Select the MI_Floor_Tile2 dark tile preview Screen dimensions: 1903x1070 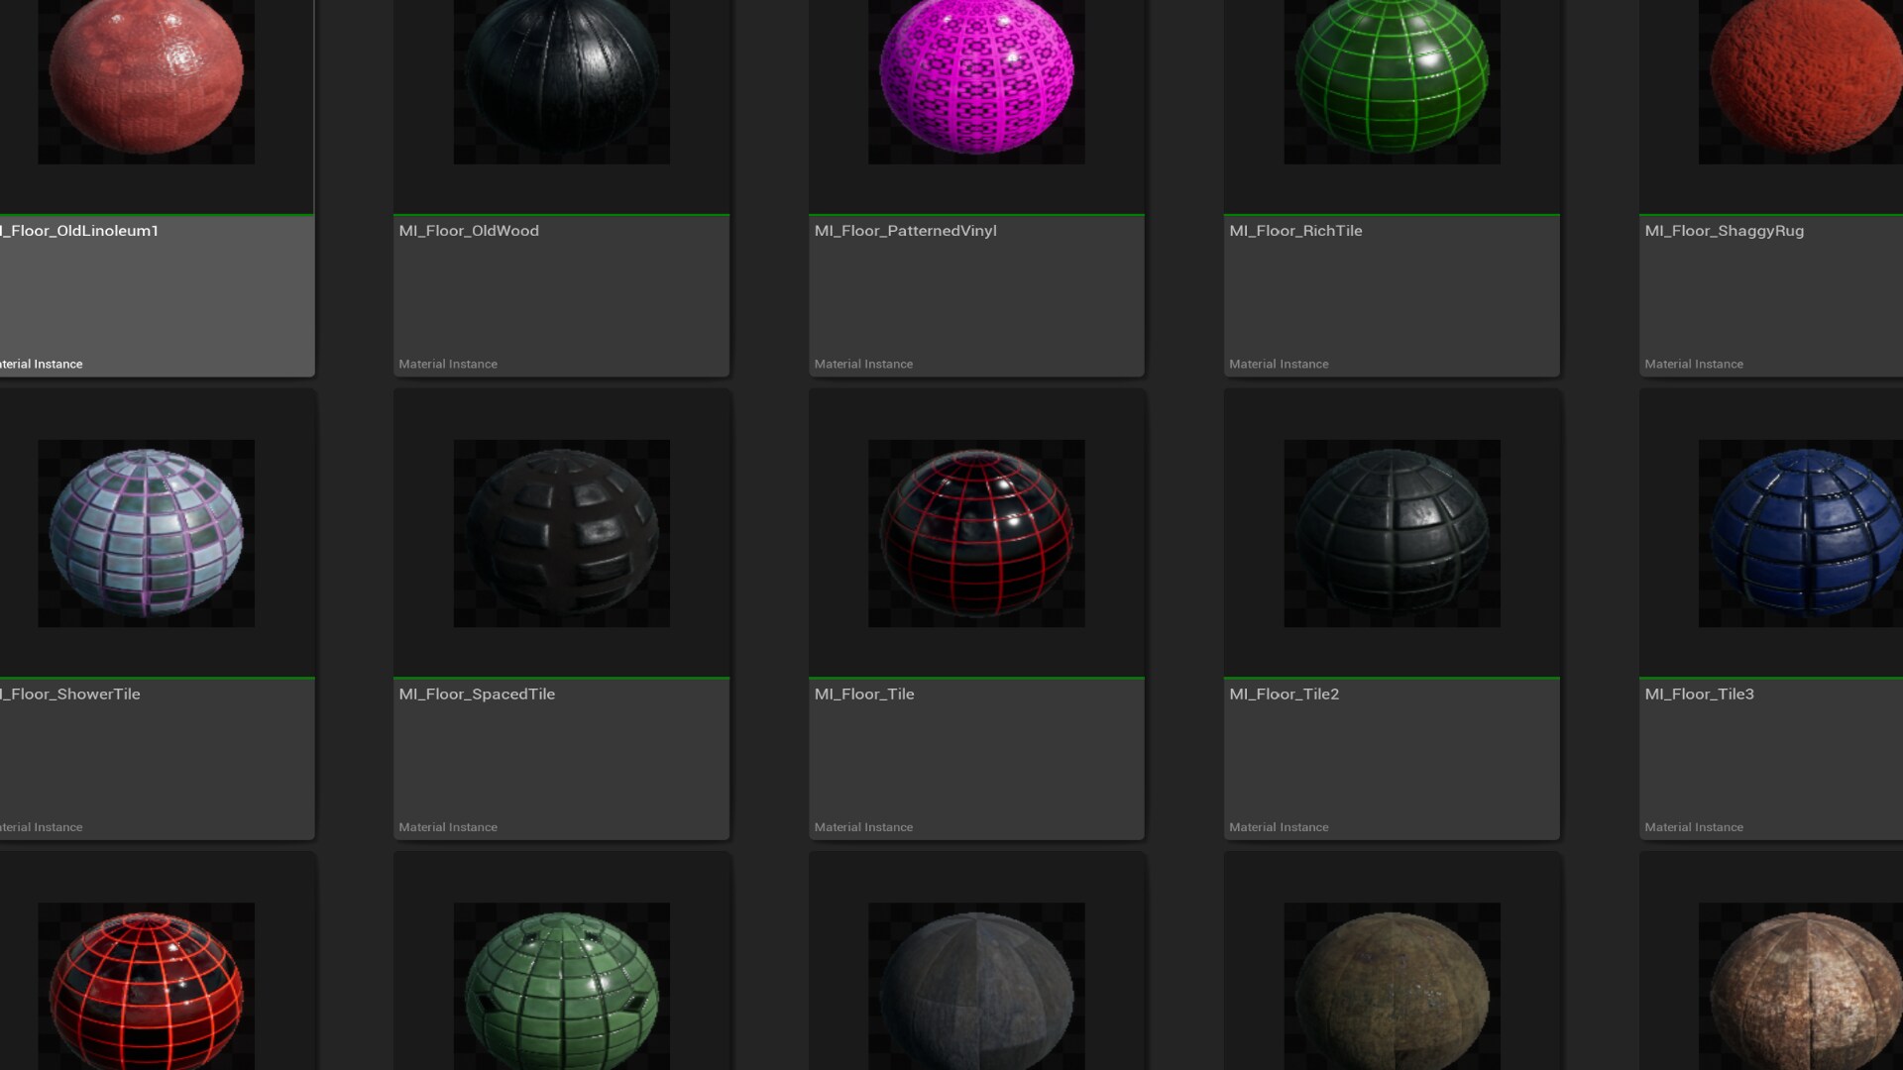pyautogui.click(x=1391, y=533)
